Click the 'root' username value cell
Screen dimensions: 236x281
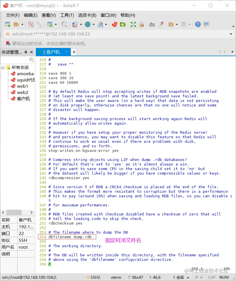point(26,247)
